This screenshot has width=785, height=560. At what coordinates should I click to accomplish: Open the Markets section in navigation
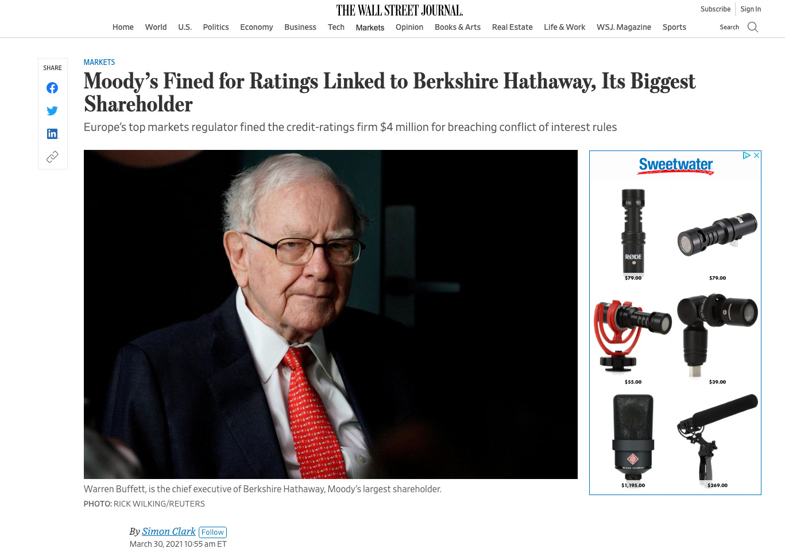[x=370, y=28]
